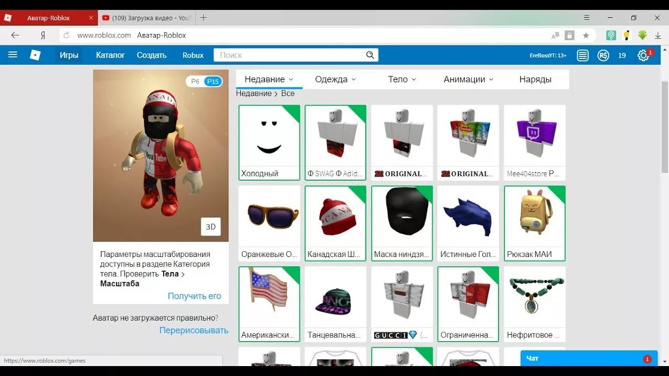Open a new browser tab
Image resolution: width=669 pixels, height=376 pixels.
(203, 18)
